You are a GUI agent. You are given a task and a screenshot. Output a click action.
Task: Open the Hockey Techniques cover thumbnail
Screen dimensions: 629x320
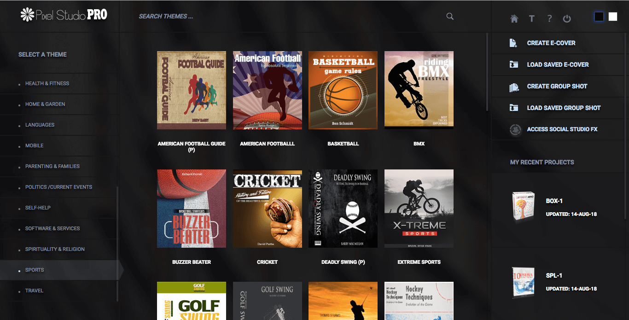tap(419, 301)
